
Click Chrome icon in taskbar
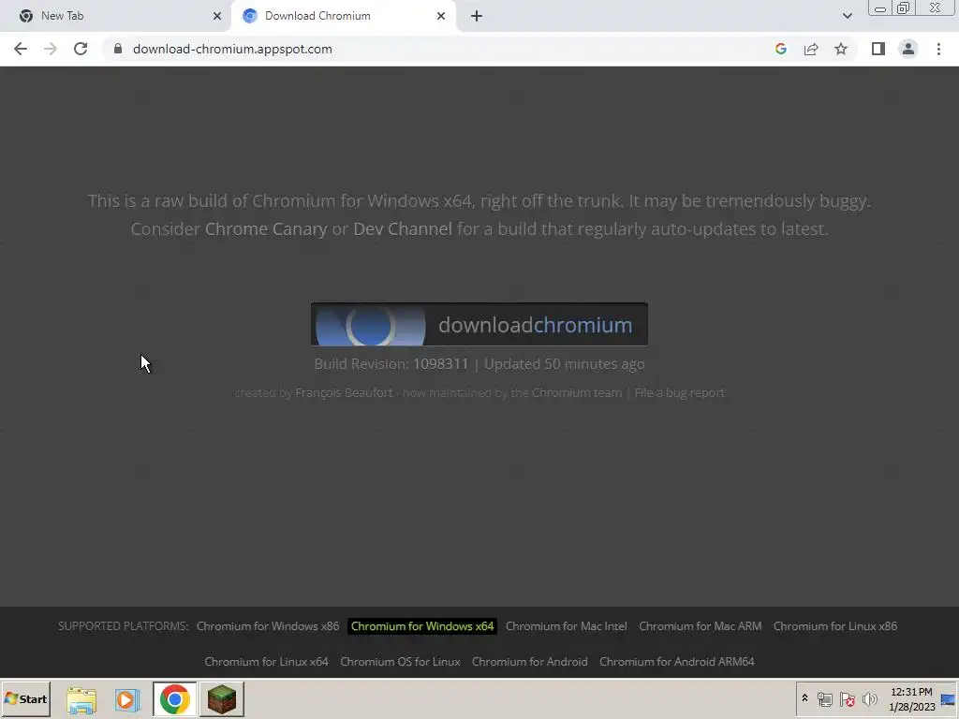tap(175, 699)
